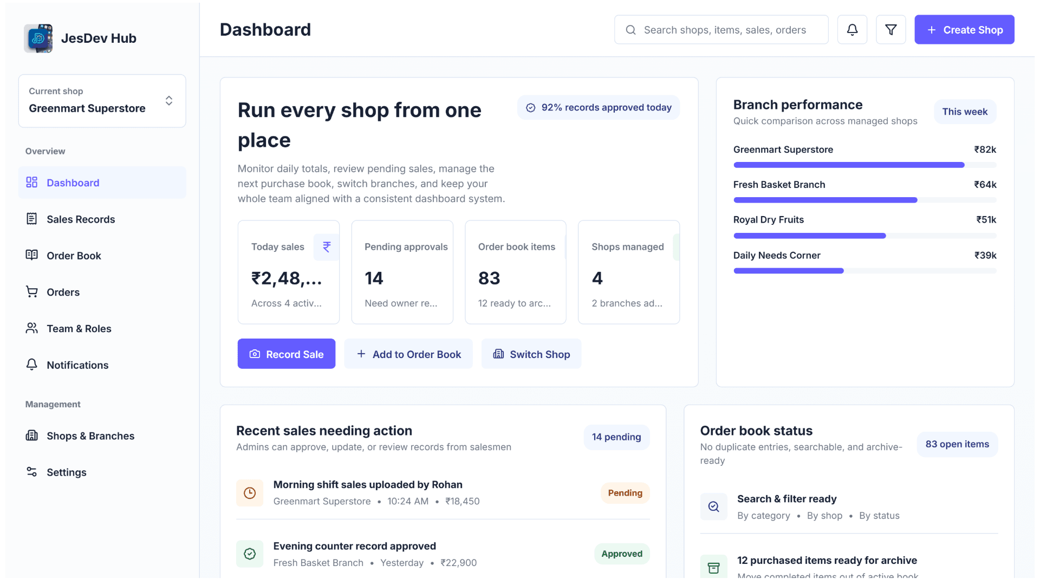Open the Current shop switcher chevrons

tap(168, 101)
